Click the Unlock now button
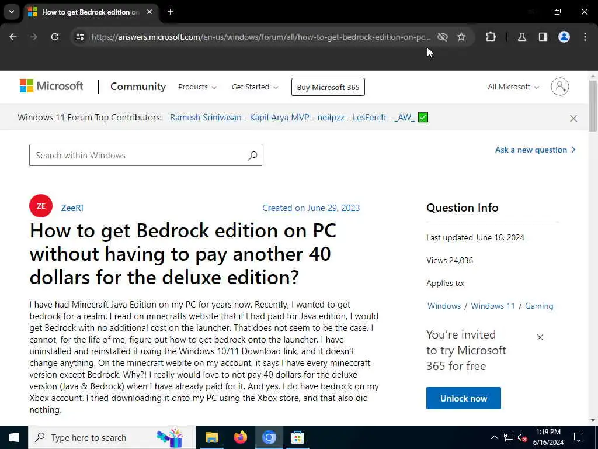The height and width of the screenshot is (449, 598). [x=463, y=398]
